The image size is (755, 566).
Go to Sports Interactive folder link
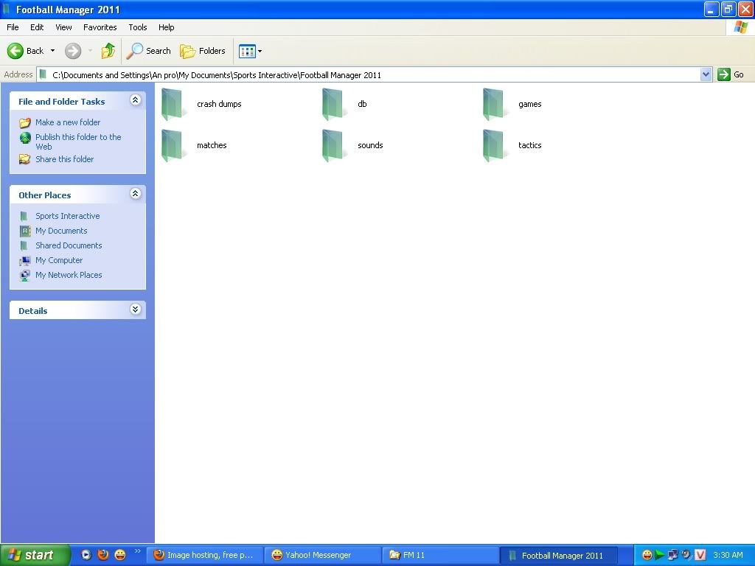[x=67, y=216]
